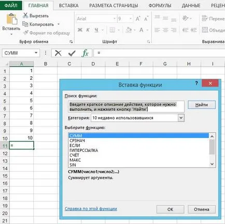This screenshot has width=225, height=224.
Task: Open the borders dropdown arrow
Action: 119,30
